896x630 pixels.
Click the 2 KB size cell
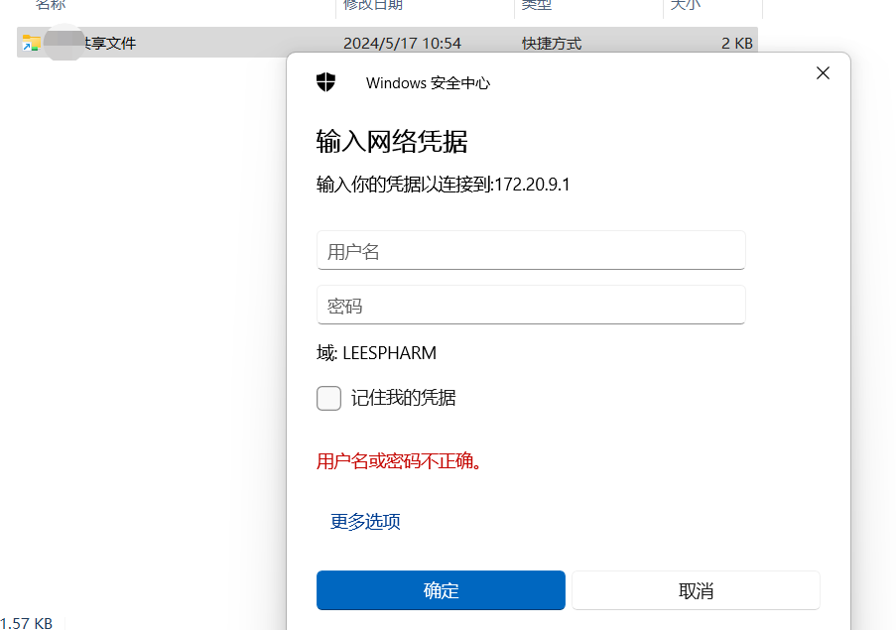point(737,44)
